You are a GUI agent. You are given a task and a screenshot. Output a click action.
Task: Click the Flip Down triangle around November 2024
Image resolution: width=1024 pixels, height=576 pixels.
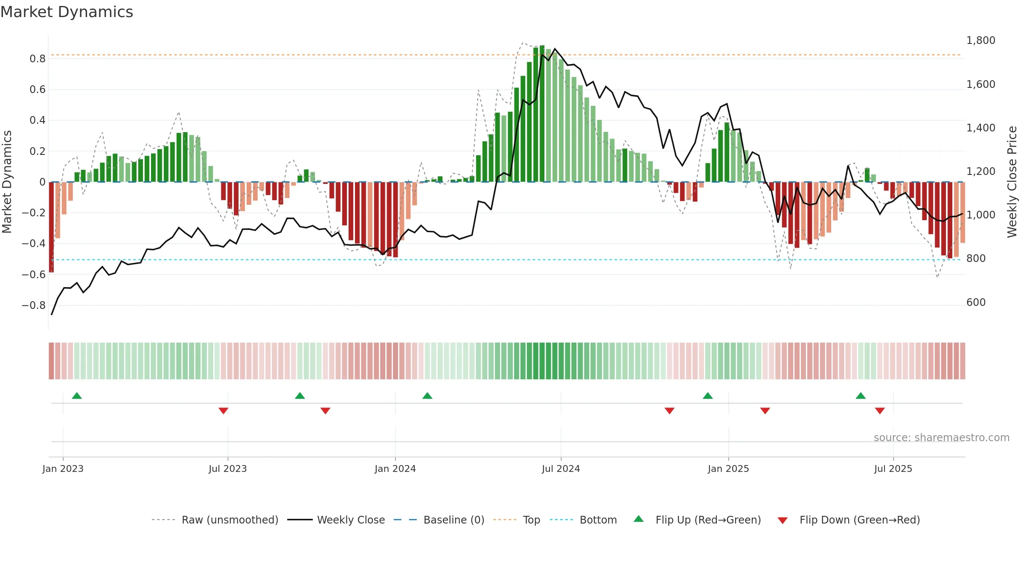coord(669,410)
